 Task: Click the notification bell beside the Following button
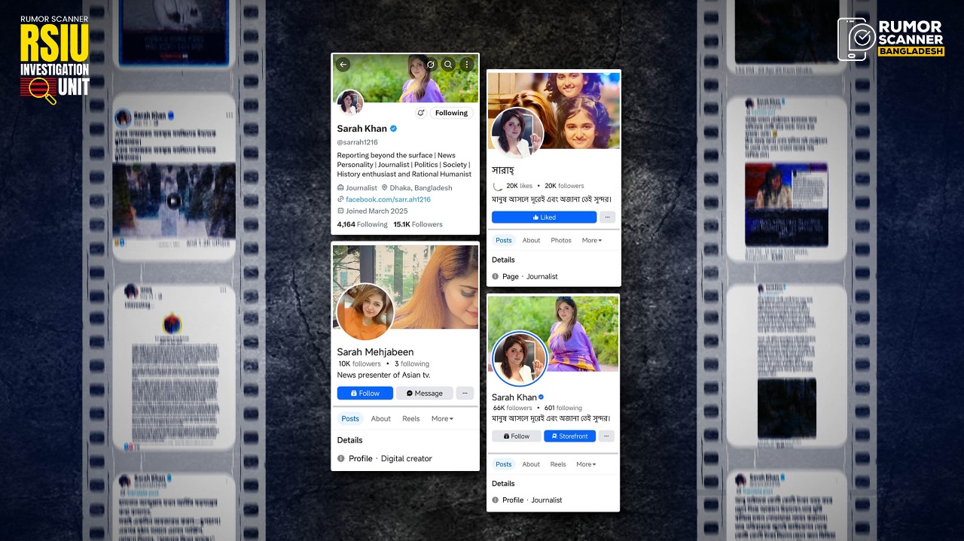click(420, 113)
